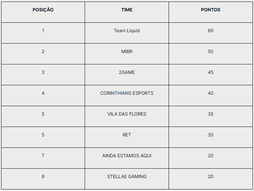This screenshot has width=254, height=191.
Task: Select the RET team cell
Action: coord(127,135)
